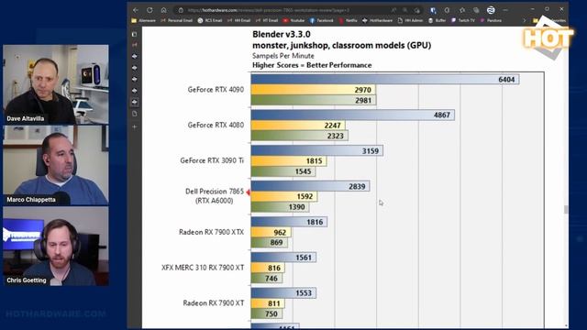This screenshot has width=587, height=330.
Task: Open the Facebook bookmark
Action: [x=322, y=20]
